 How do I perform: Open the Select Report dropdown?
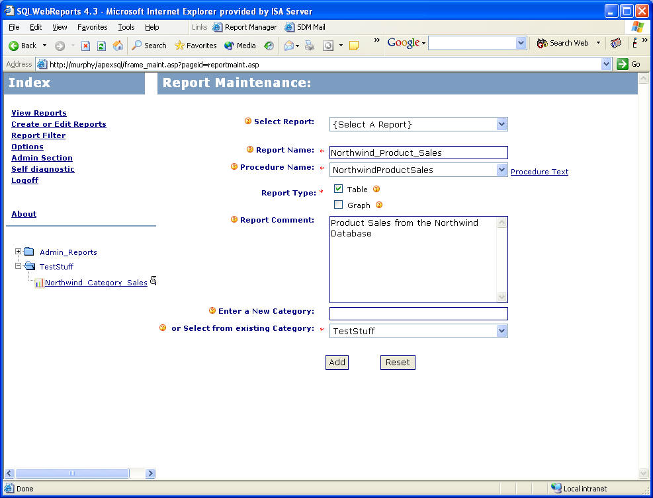[501, 124]
